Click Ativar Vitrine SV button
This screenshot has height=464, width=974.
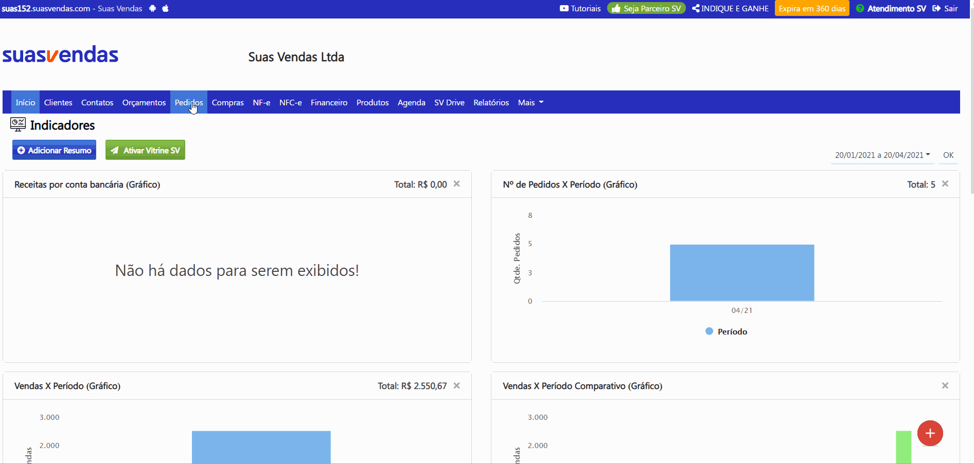click(x=145, y=150)
